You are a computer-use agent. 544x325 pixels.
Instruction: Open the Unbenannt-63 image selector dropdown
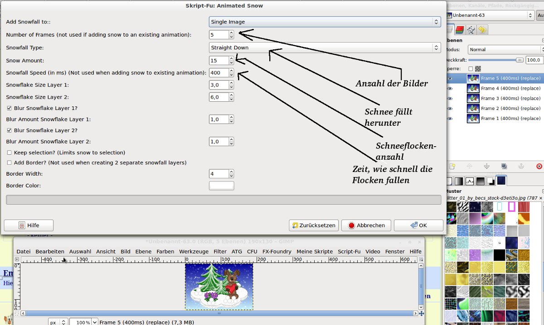click(490, 15)
